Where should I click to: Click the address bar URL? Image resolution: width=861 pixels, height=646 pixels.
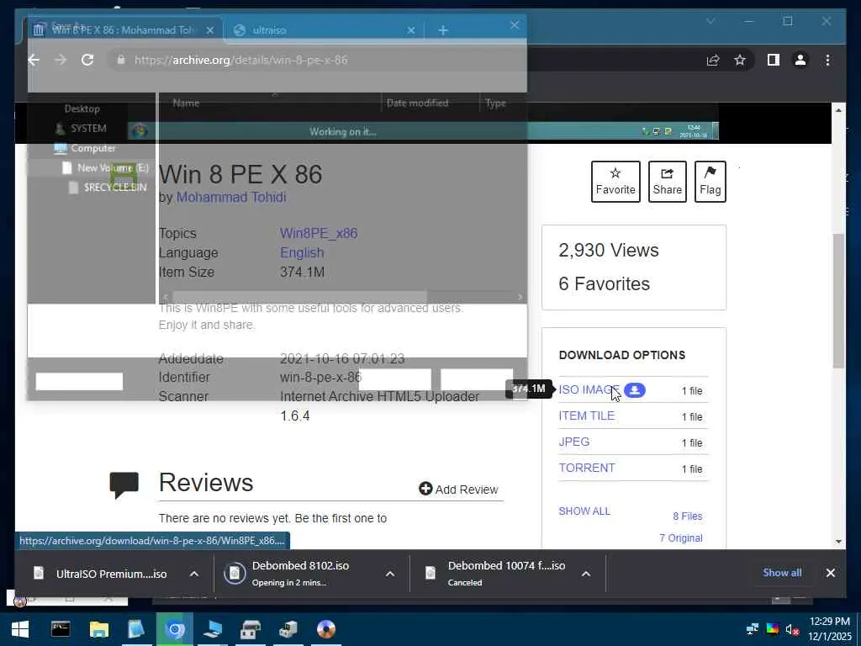(241, 60)
